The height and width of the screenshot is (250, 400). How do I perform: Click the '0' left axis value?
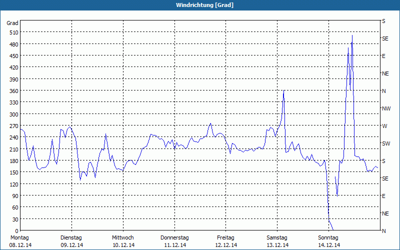click(17, 231)
